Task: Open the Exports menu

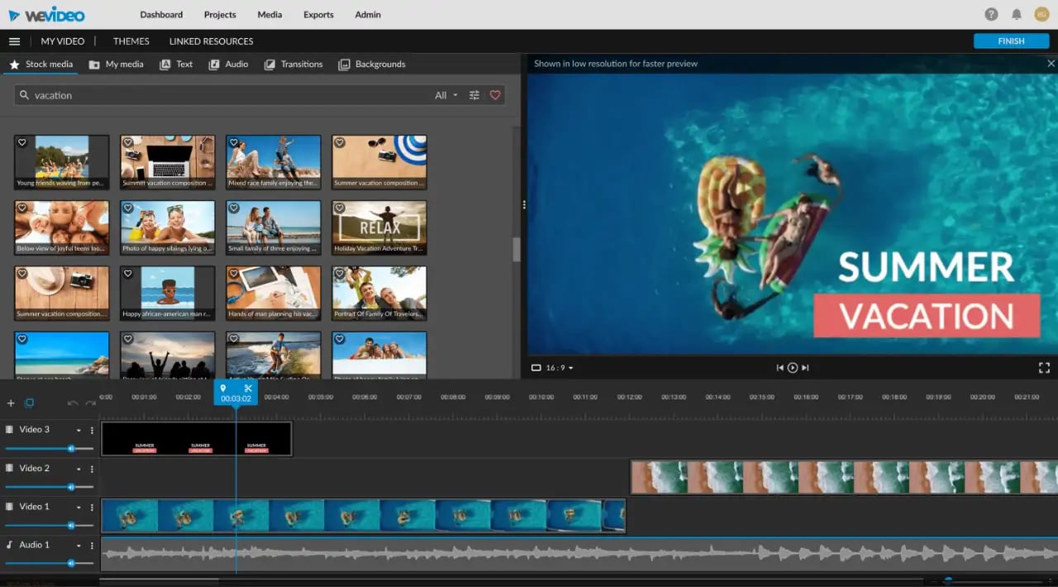Action: 318,14
